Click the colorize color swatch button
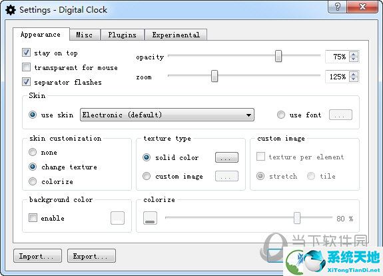Screen dimensions: 383x276 coord(150,218)
